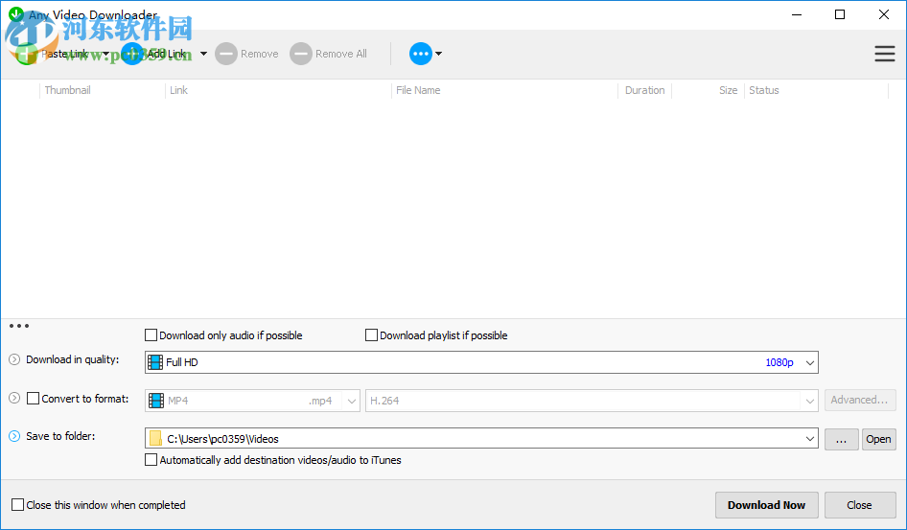Check the Convert to format checkbox
This screenshot has width=907, height=530.
pos(34,399)
